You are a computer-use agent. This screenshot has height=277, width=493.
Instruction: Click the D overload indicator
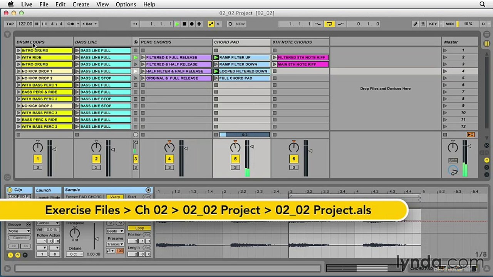click(x=483, y=24)
